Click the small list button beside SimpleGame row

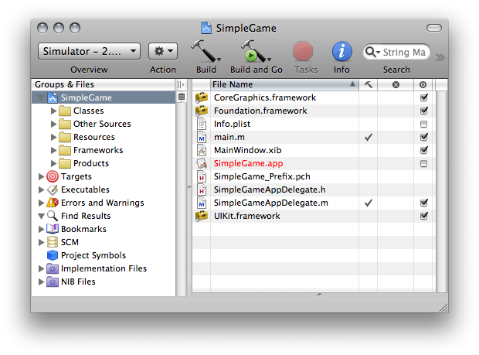(x=182, y=97)
